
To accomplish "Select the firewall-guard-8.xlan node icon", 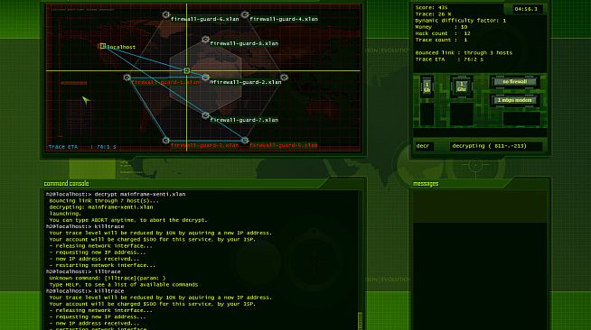I will 205,39.
